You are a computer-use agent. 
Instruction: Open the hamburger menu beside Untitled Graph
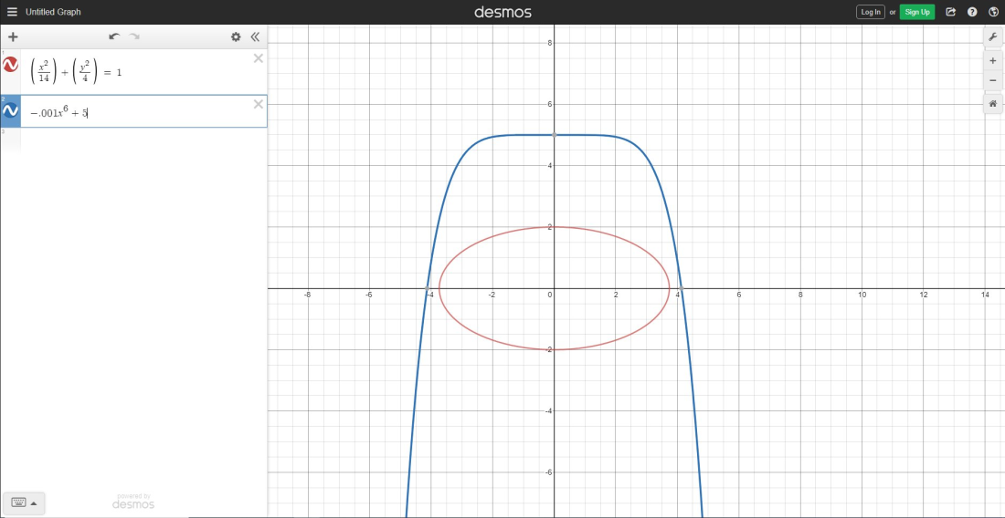coord(12,12)
